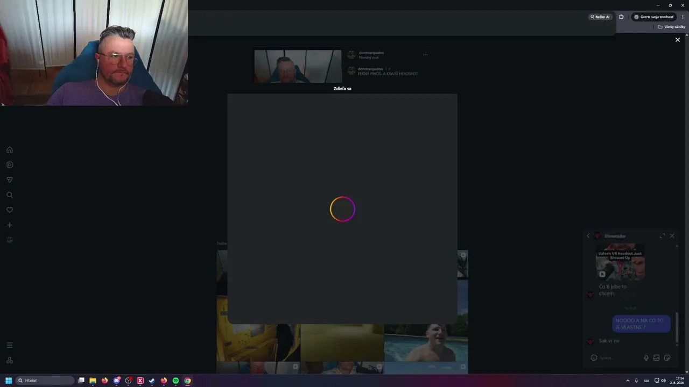Screen dimensions: 689x387
Task: Open the post video thumbnail
Action: [x=298, y=66]
